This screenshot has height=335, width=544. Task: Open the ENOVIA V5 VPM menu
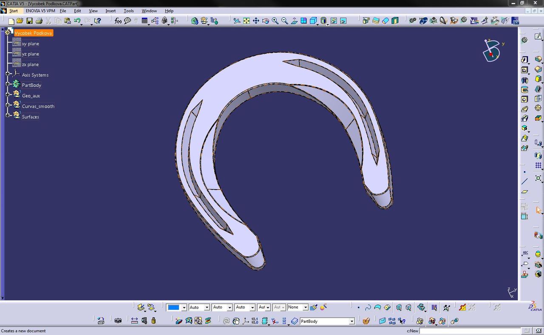tap(40, 11)
